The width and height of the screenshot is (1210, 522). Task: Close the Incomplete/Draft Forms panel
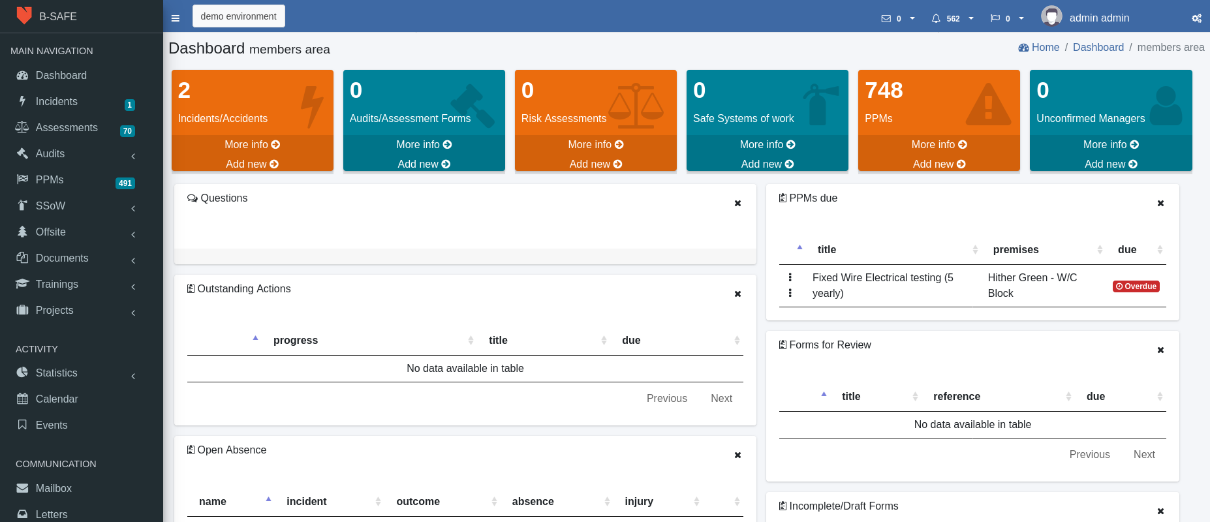[x=1160, y=511]
